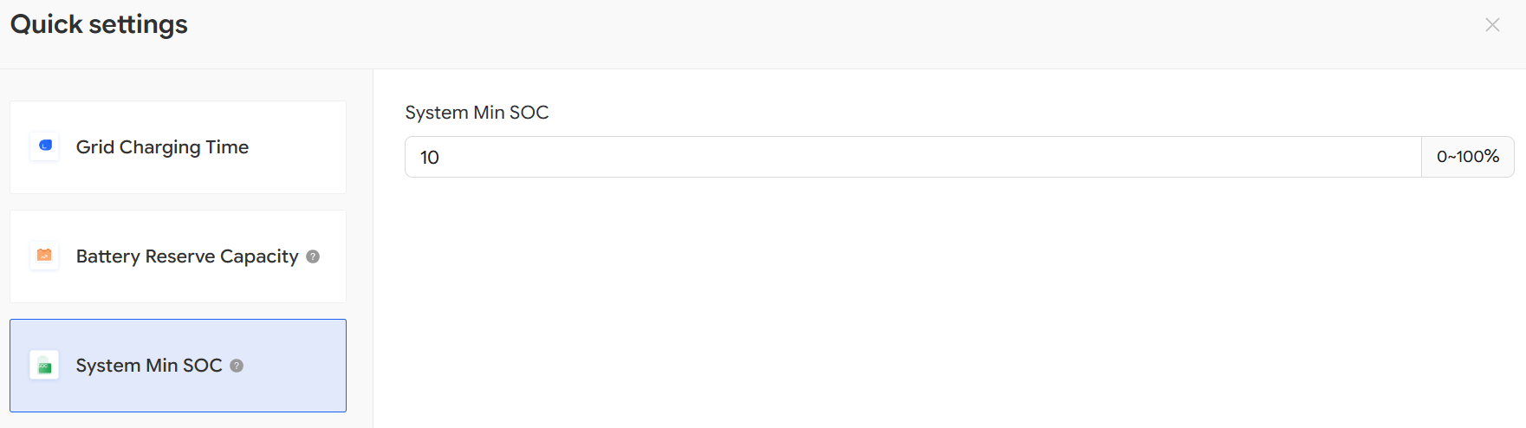The height and width of the screenshot is (428, 1526).
Task: Click the System Min SOC field label
Action: [477, 113]
